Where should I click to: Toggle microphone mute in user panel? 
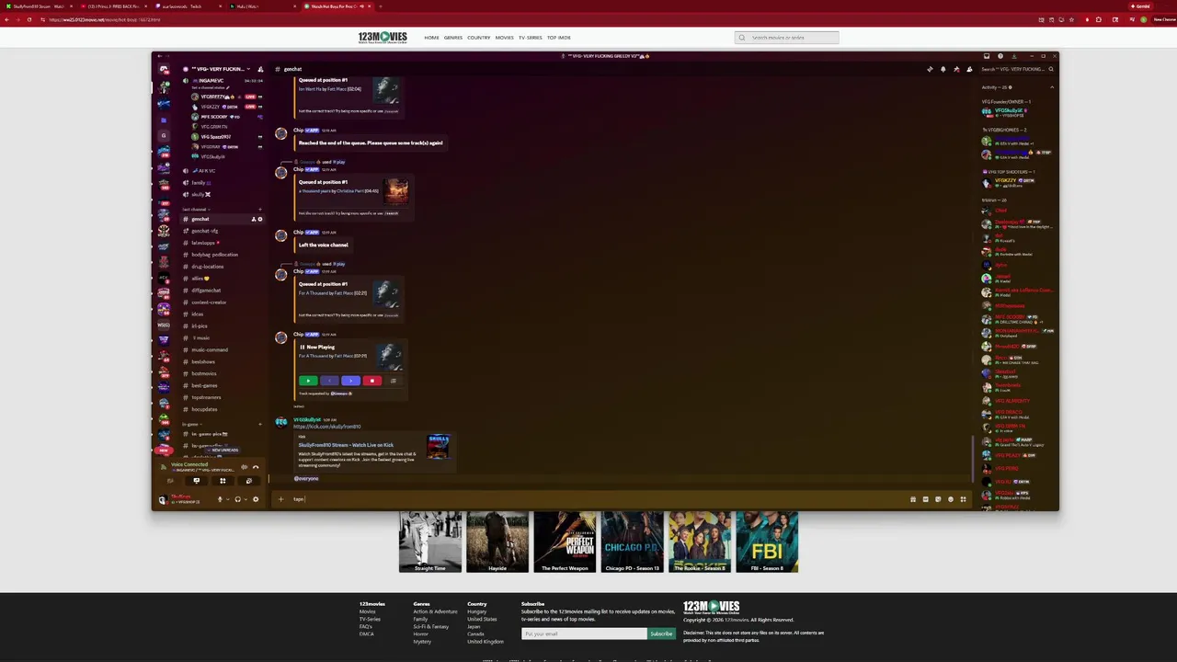[220, 499]
